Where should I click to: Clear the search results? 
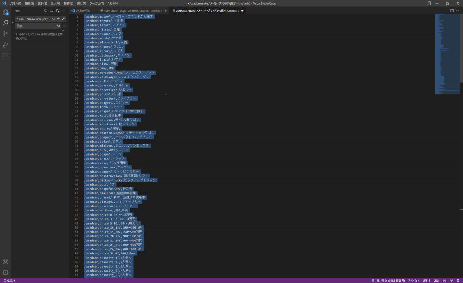click(x=52, y=11)
